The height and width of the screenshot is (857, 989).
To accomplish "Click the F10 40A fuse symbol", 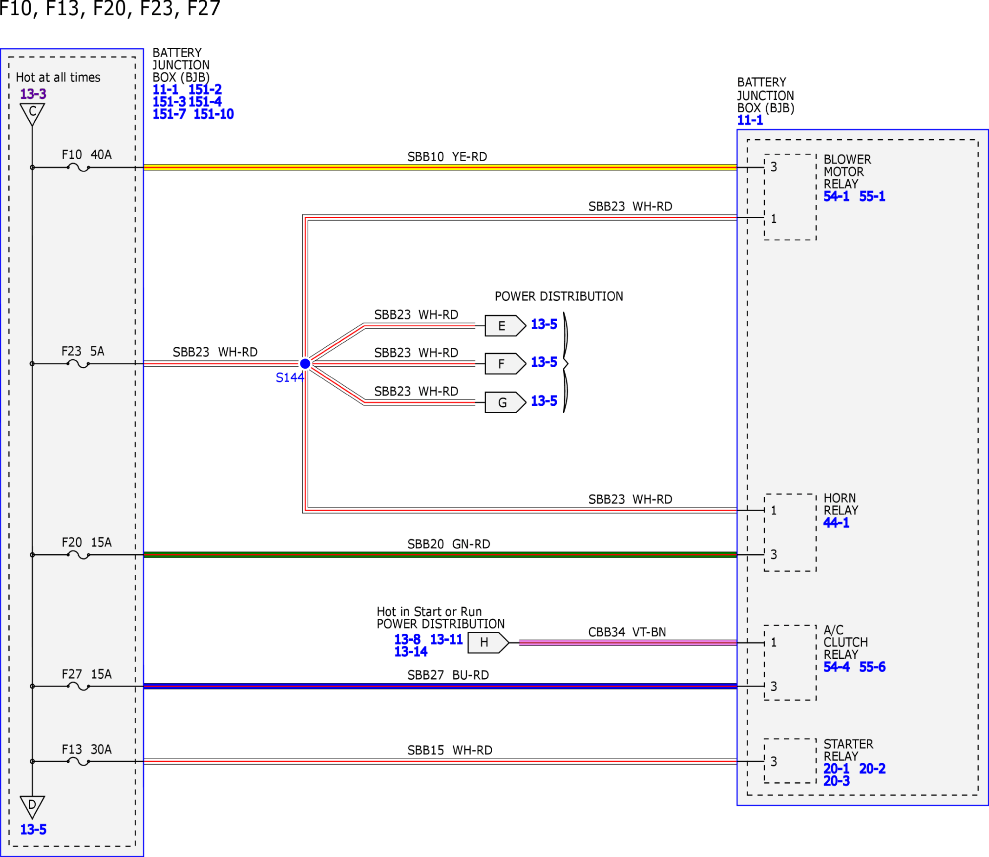I will (x=78, y=168).
